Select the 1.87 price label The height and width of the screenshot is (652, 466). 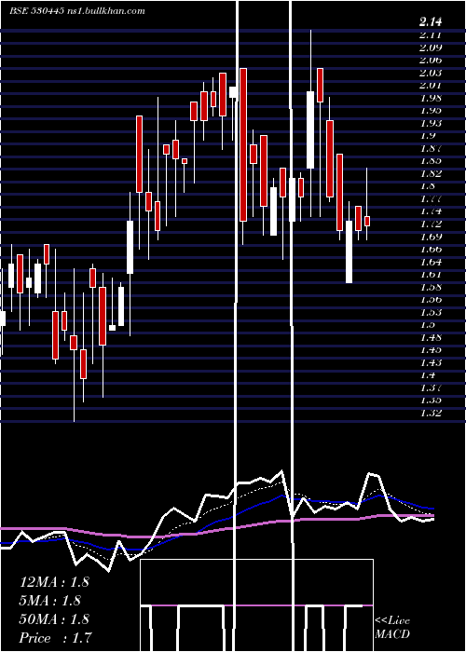coord(431,148)
